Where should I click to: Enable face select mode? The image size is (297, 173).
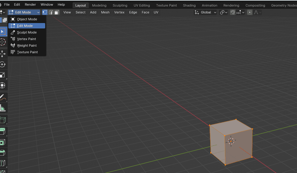(57, 12)
